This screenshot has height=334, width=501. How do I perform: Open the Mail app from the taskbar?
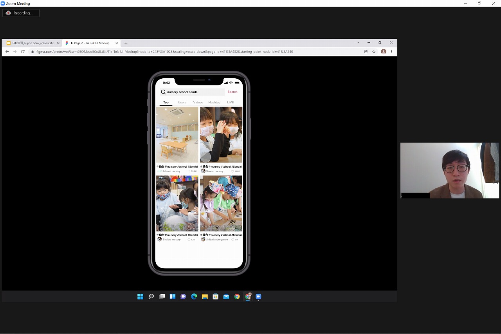point(226,296)
